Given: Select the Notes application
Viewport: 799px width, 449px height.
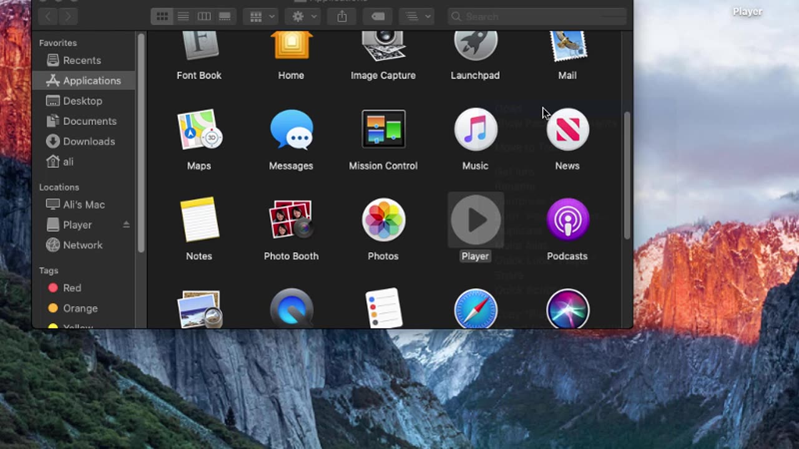Looking at the screenshot, I should 199,220.
